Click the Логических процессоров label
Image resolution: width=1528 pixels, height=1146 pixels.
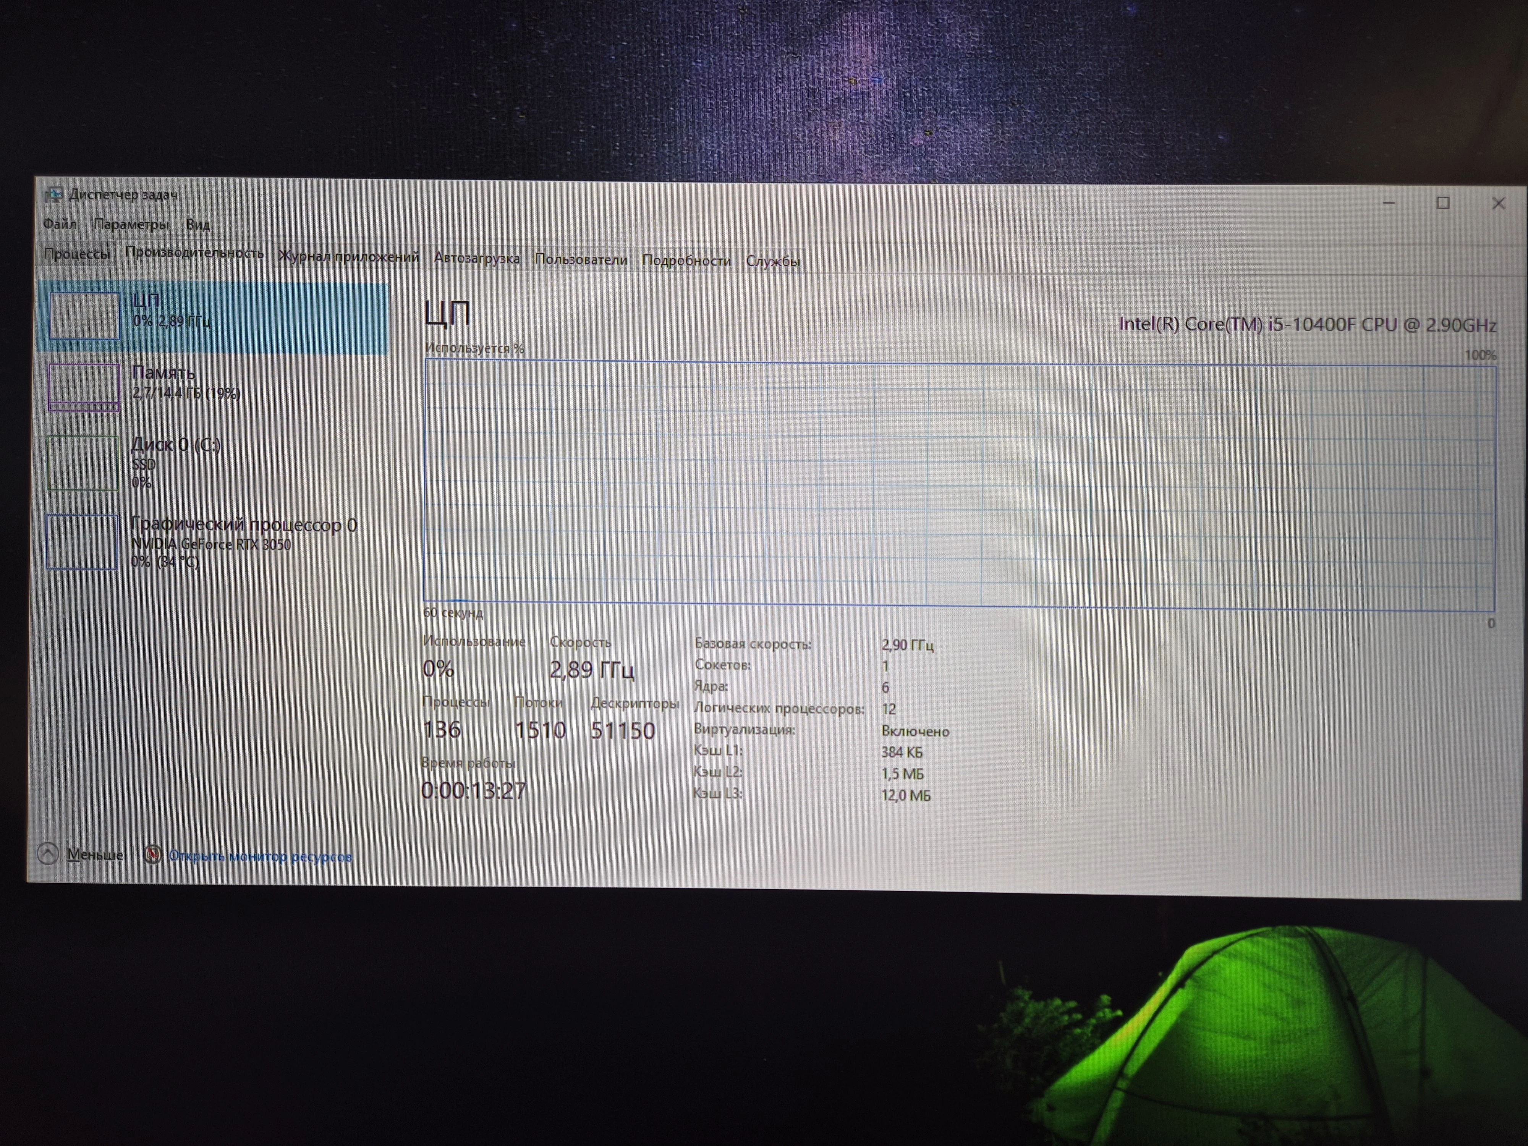coord(779,708)
